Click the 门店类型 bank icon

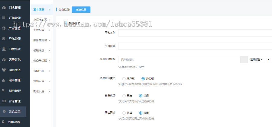click(x=4, y=49)
